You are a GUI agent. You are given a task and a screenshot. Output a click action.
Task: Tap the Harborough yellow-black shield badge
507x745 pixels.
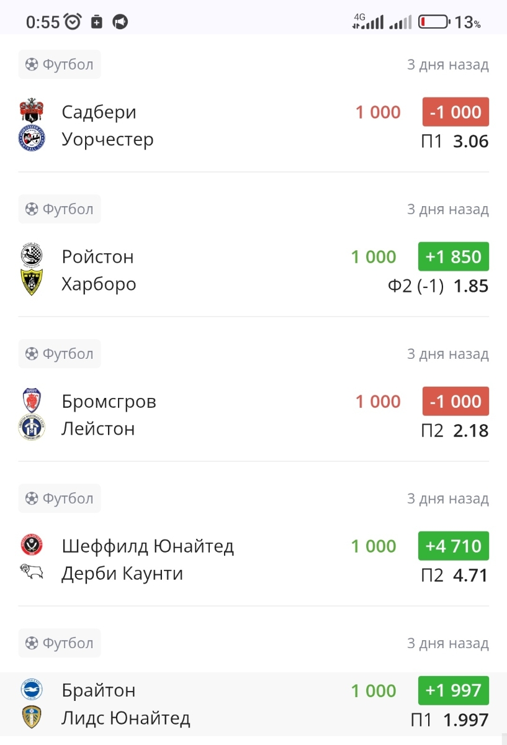(x=32, y=283)
